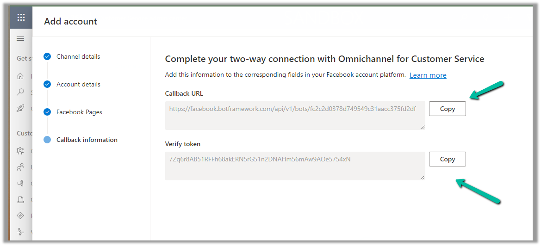Go to the Facebook Pages step
Image resolution: width=541 pixels, height=246 pixels.
coord(79,112)
